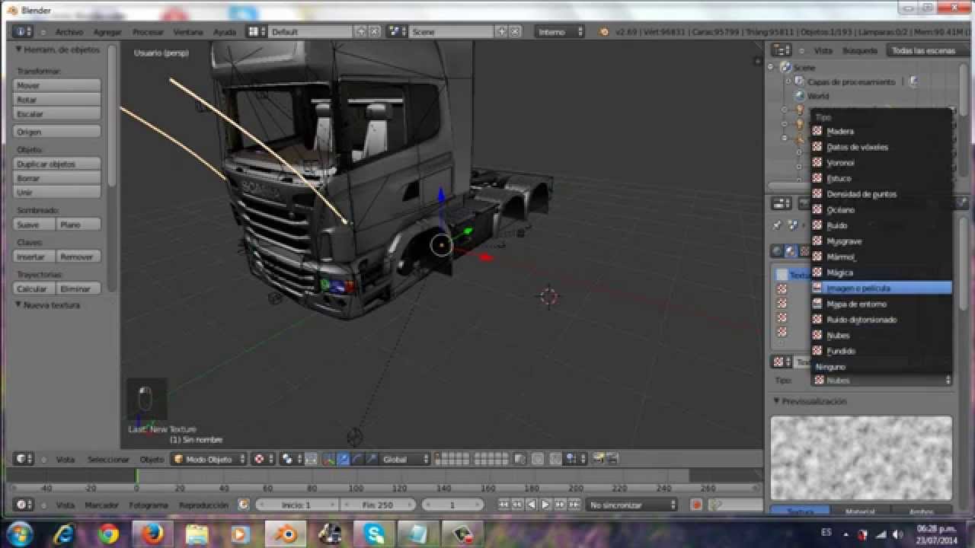Screen dimensions: 975x548
Task: Open the Ventana menu
Action: (188, 32)
